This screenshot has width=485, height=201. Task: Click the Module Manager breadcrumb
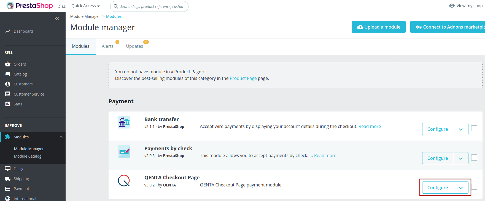tap(85, 16)
